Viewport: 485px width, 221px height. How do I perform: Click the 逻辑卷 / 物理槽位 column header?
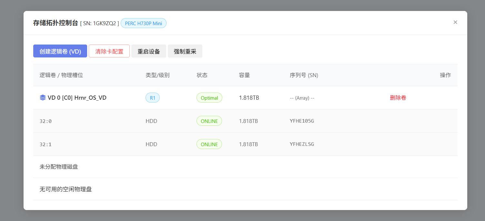click(60, 75)
